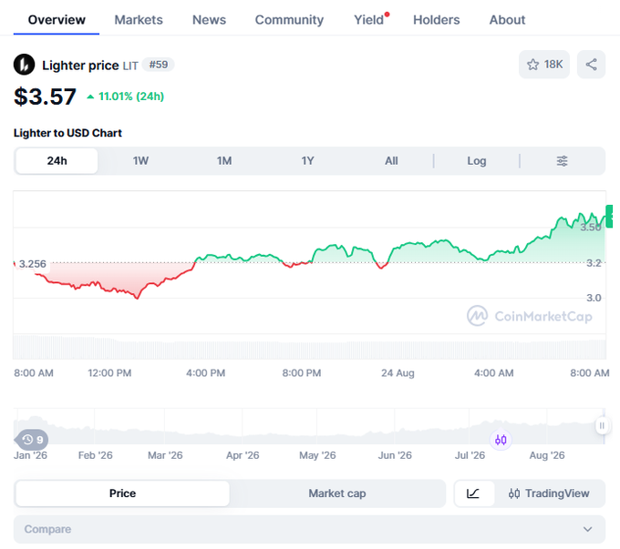Viewport: 620px width, 549px height.
Task: Open the About tab
Action: click(507, 20)
